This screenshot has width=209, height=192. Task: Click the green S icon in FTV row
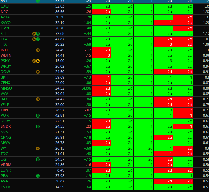tap(38, 39)
